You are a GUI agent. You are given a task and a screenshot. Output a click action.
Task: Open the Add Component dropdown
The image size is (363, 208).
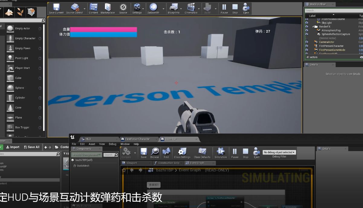tap(86, 155)
